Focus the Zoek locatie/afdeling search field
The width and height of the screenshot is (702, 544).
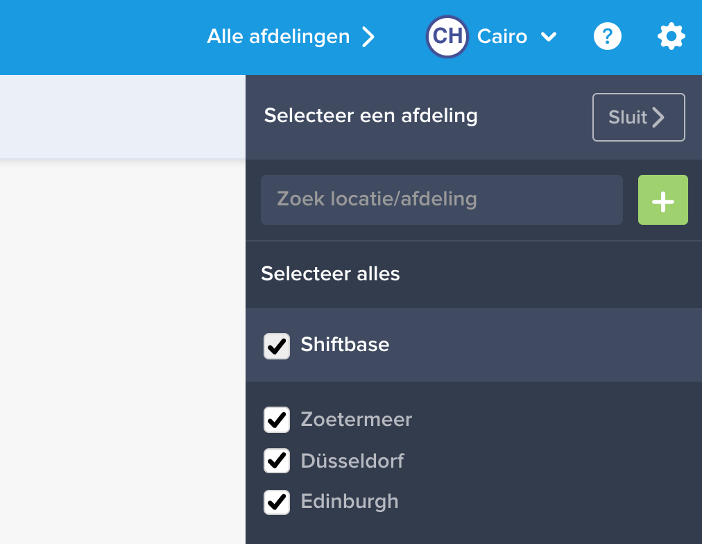(x=441, y=200)
